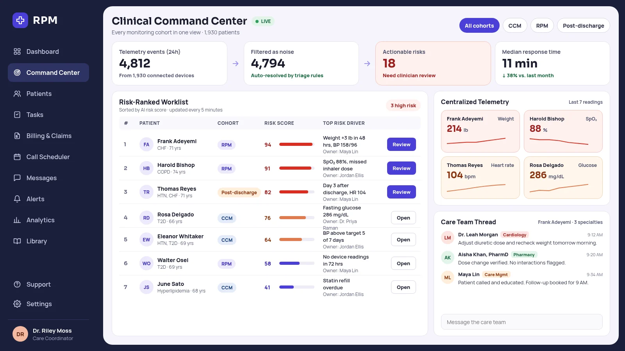
Task: Click Walter Osei's risk score bar
Action: (x=297, y=263)
